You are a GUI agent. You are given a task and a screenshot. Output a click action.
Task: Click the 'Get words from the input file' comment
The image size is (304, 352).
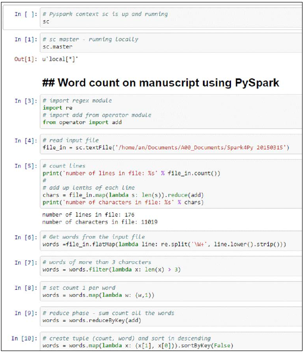click(94, 237)
